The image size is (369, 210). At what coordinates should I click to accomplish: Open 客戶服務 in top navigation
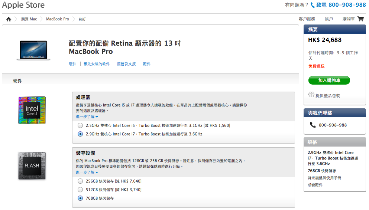tap(307, 19)
